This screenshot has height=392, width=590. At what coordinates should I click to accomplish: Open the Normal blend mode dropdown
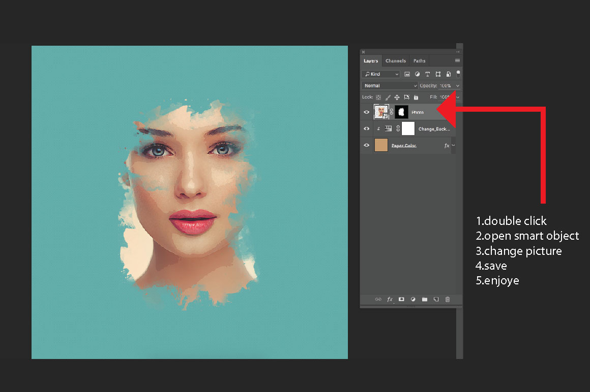point(390,86)
